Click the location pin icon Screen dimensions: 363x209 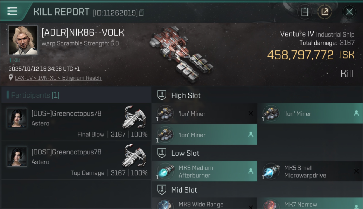pyautogui.click(x=11, y=78)
